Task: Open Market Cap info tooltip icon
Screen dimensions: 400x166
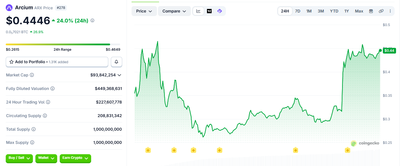Action: (x=32, y=75)
